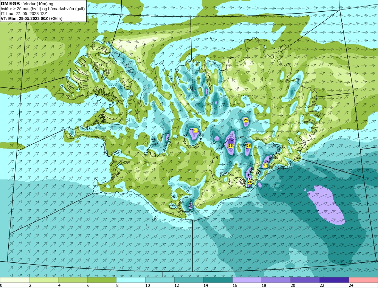Viewport: 378px width, 288px height.
Task: Click the yellow 28 gust label inside the white contour
Action: 231,146
